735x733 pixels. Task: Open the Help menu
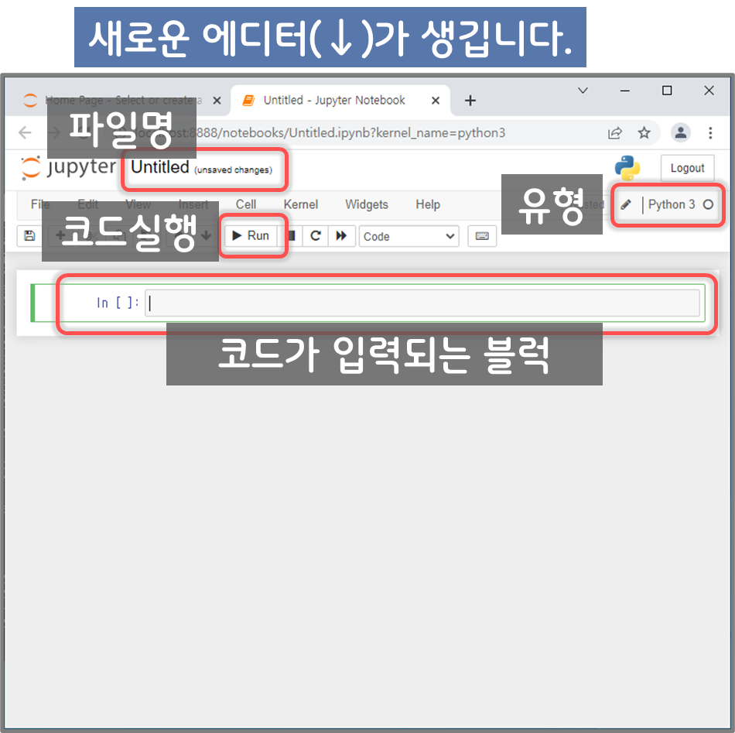click(428, 204)
